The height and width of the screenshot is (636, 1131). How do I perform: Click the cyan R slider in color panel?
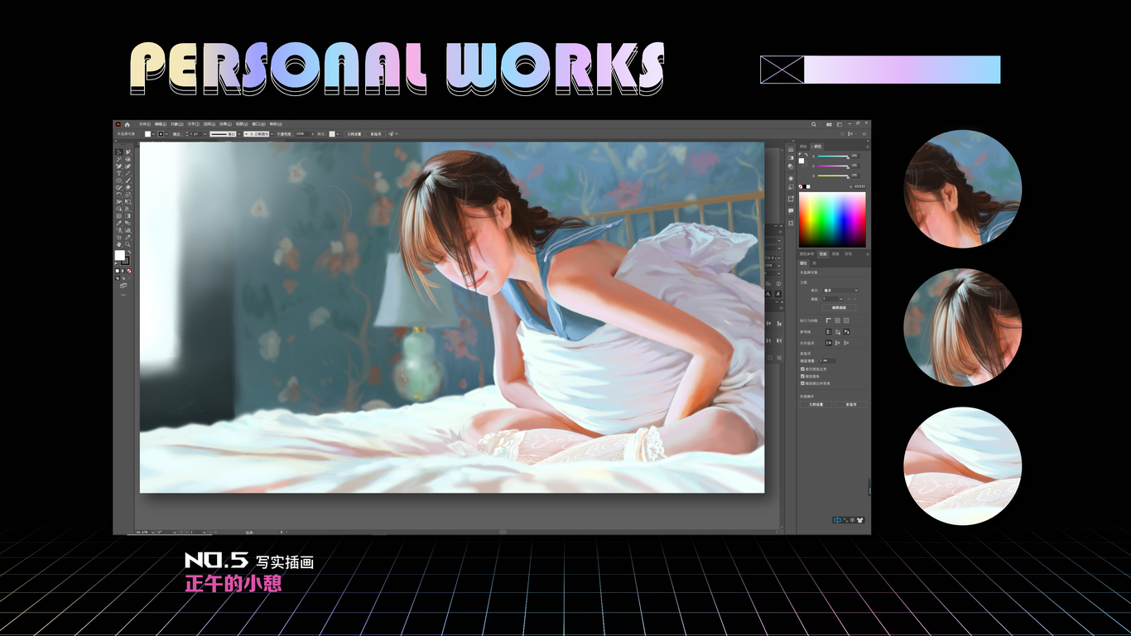pyautogui.click(x=833, y=157)
